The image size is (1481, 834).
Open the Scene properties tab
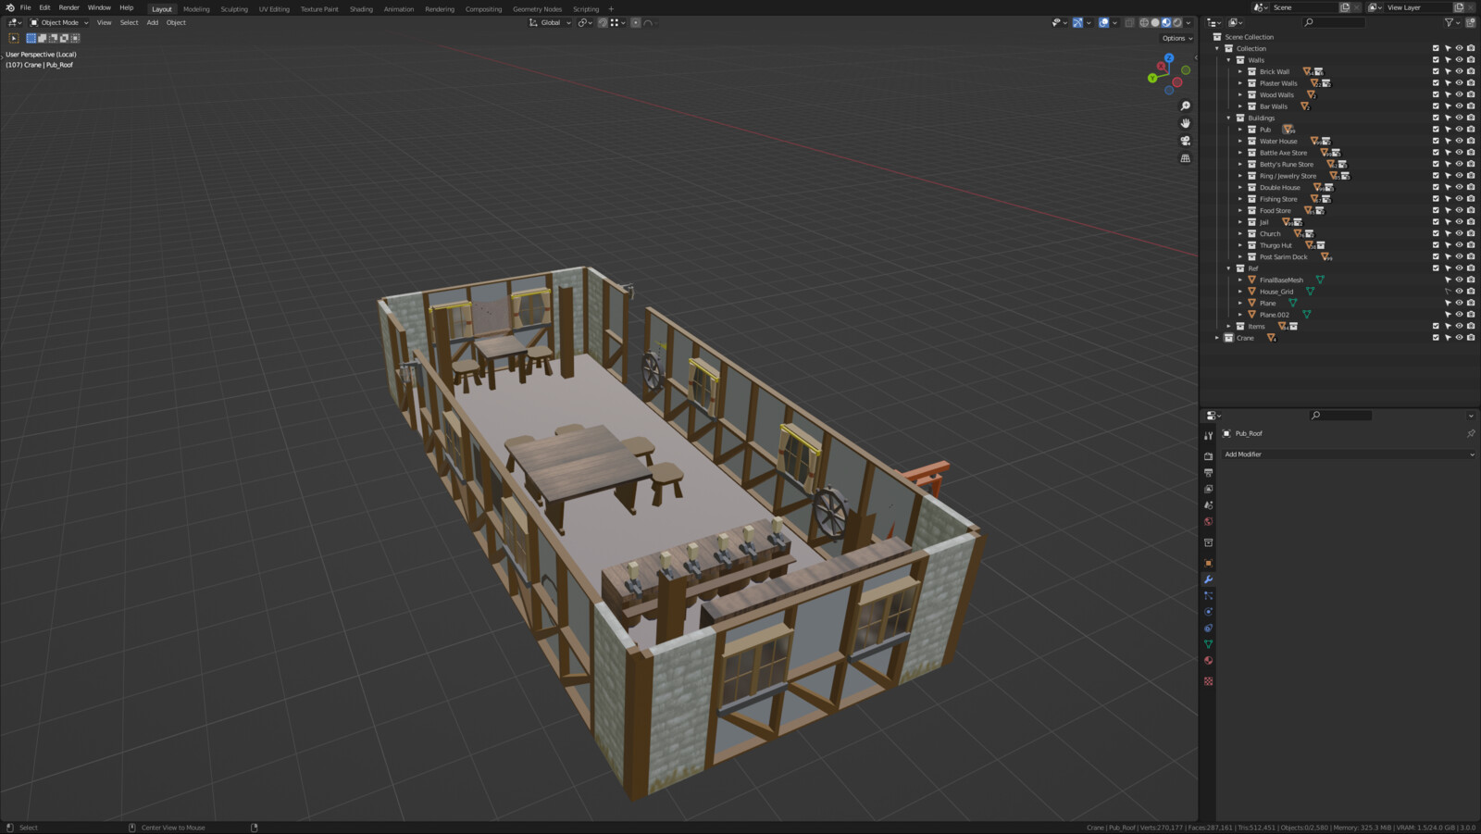click(x=1208, y=505)
